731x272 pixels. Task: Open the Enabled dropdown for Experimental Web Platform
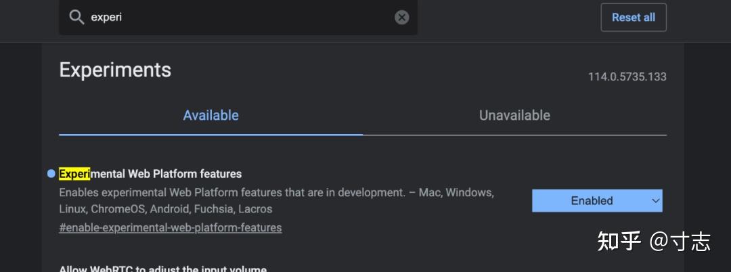(x=592, y=201)
